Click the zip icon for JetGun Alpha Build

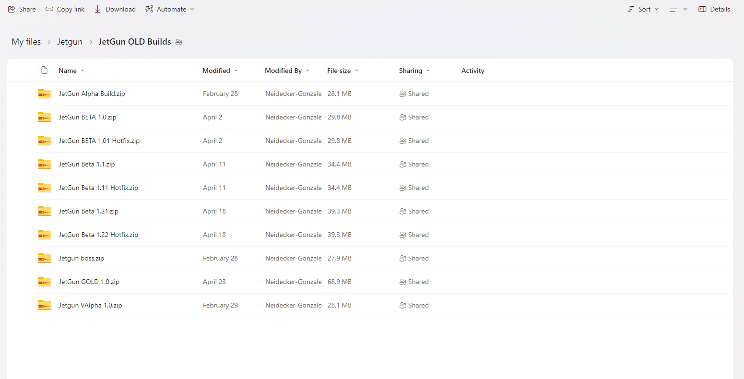pyautogui.click(x=45, y=94)
